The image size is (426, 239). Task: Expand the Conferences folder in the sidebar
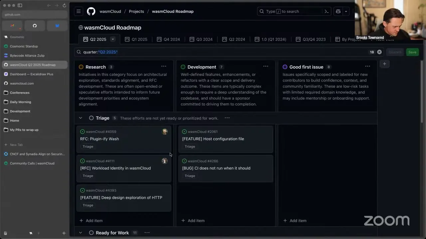click(x=35, y=93)
